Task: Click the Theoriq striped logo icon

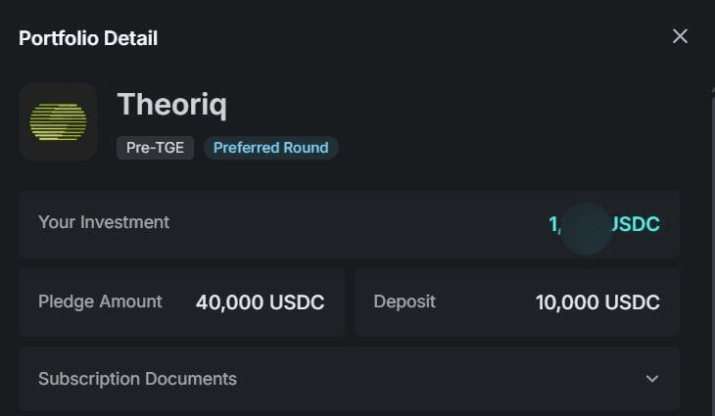Action: pyautogui.click(x=58, y=121)
